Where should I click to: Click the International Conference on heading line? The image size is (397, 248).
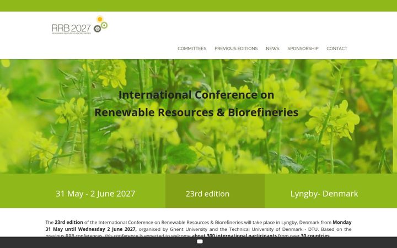tap(196, 95)
